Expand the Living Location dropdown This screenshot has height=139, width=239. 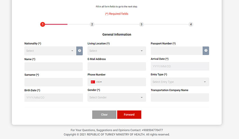[x=116, y=51]
